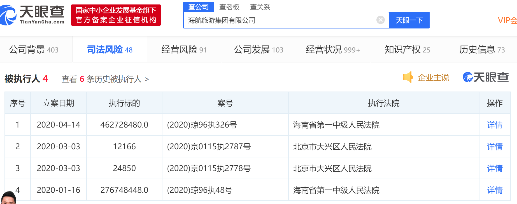Open the 经营风险 91 tab

coord(184,50)
